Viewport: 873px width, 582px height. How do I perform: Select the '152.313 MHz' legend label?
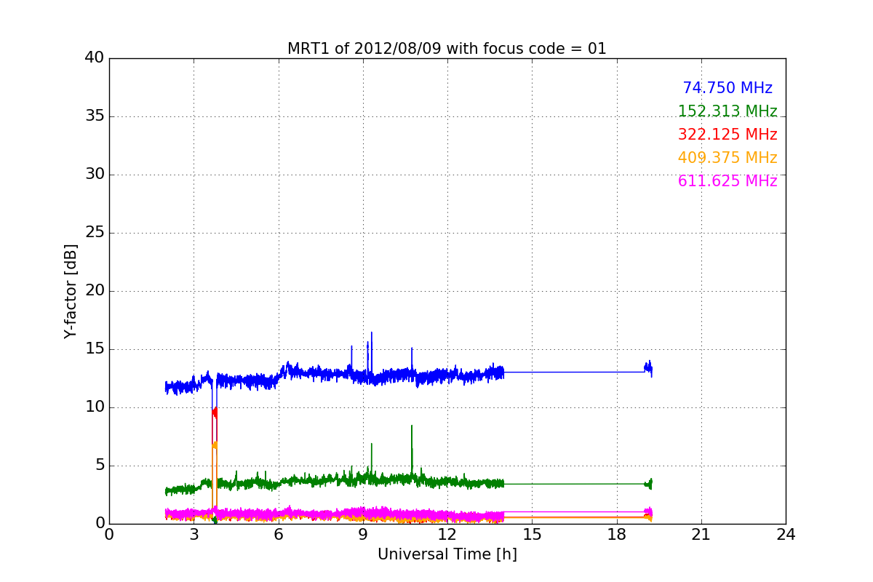[727, 111]
